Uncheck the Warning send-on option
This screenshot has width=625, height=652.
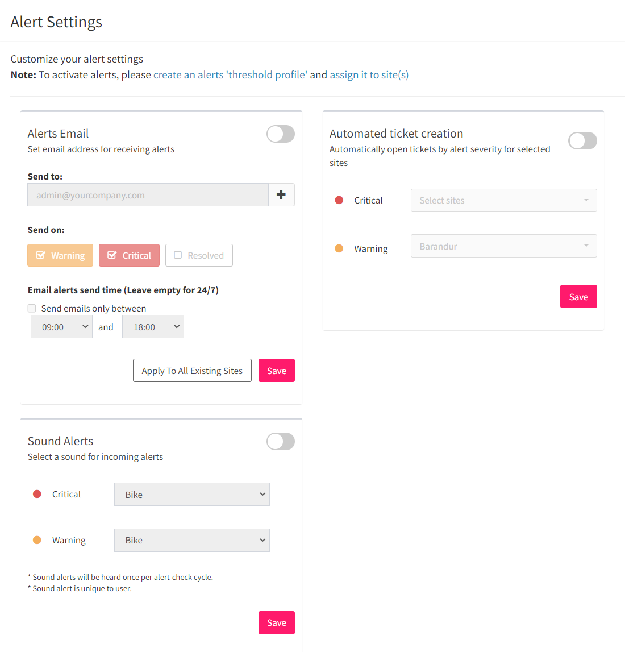click(60, 255)
